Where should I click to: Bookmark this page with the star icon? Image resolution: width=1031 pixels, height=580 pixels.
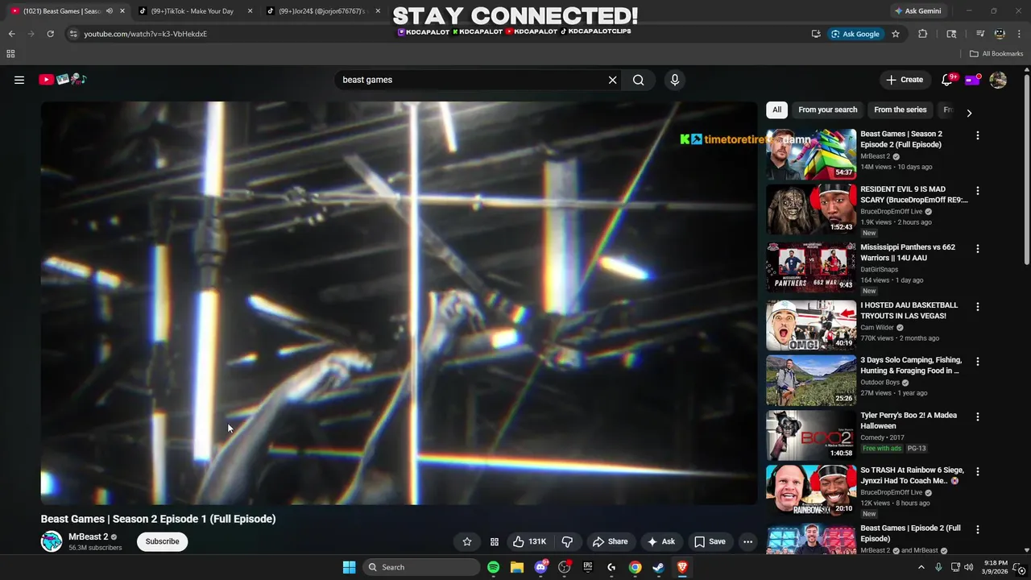pyautogui.click(x=895, y=34)
